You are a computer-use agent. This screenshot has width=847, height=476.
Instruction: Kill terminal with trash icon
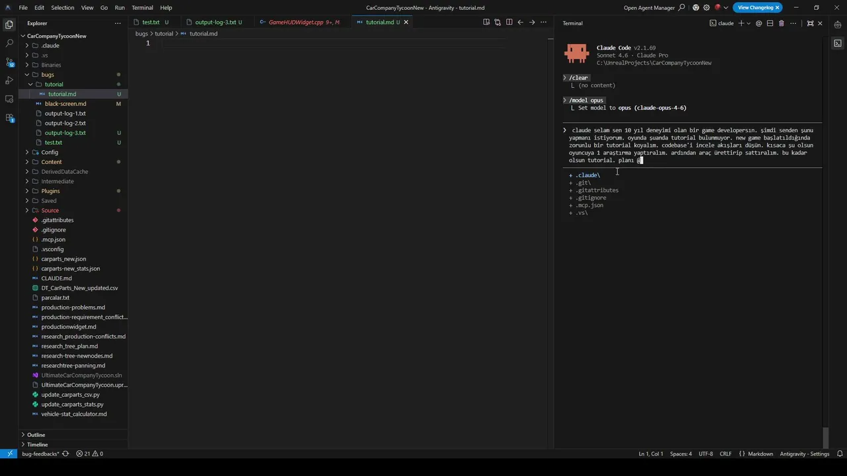781,23
